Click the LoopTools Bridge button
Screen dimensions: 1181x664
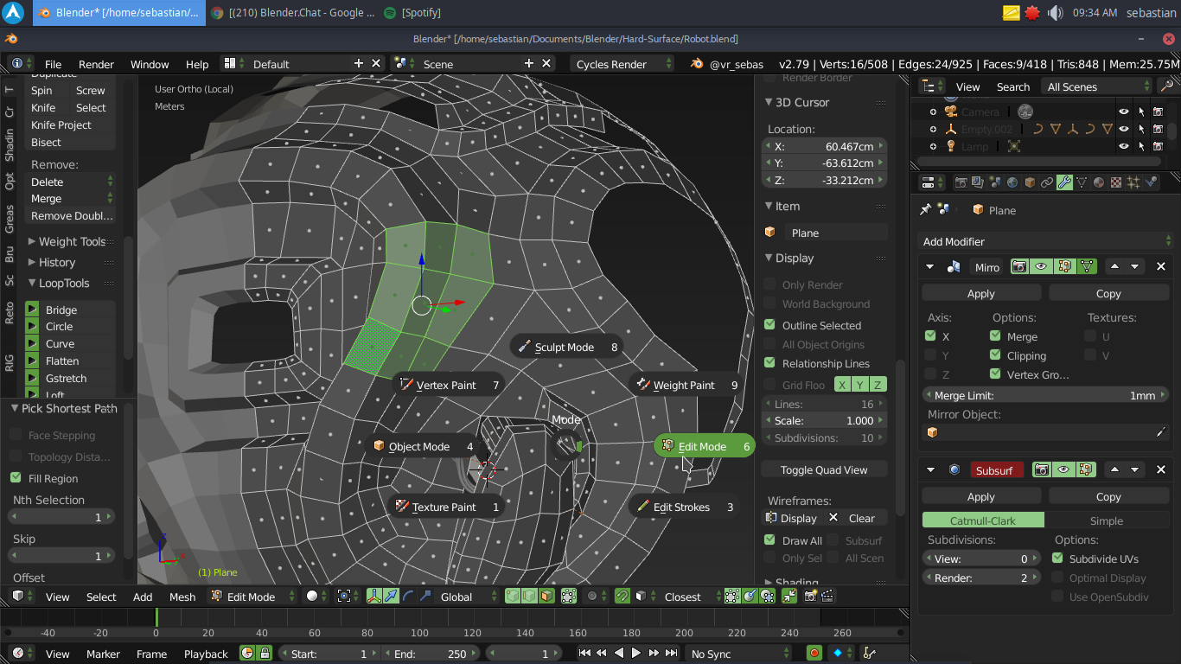click(x=70, y=310)
